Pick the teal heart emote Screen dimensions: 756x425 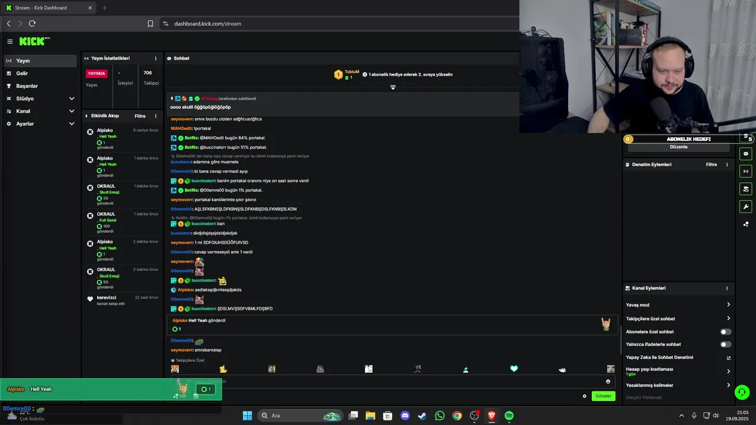click(514, 369)
